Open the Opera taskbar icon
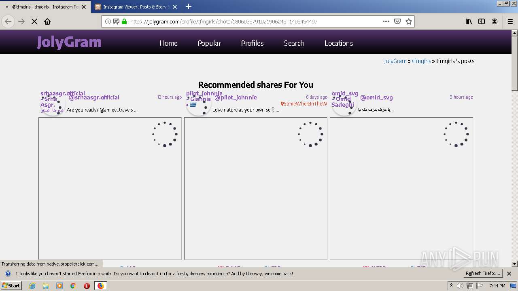The height and width of the screenshot is (291, 518). click(x=87, y=286)
